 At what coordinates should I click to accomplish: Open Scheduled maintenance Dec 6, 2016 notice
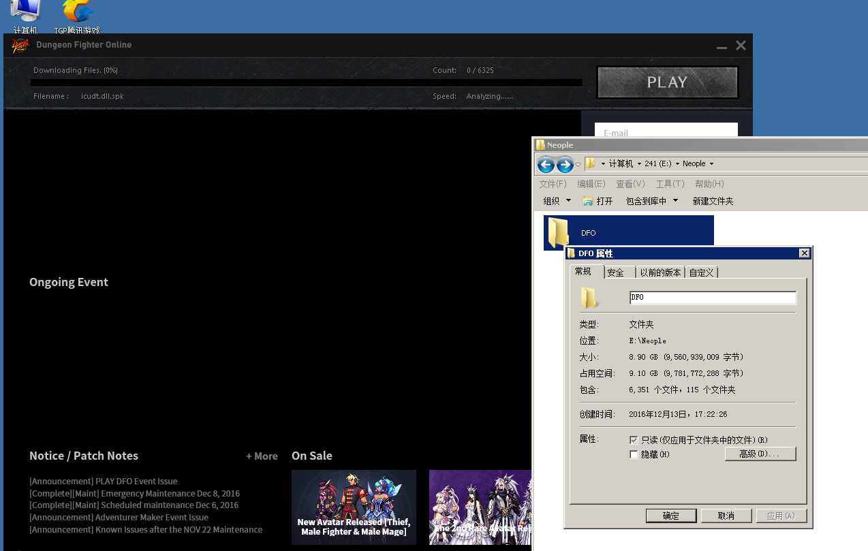pyautogui.click(x=134, y=505)
